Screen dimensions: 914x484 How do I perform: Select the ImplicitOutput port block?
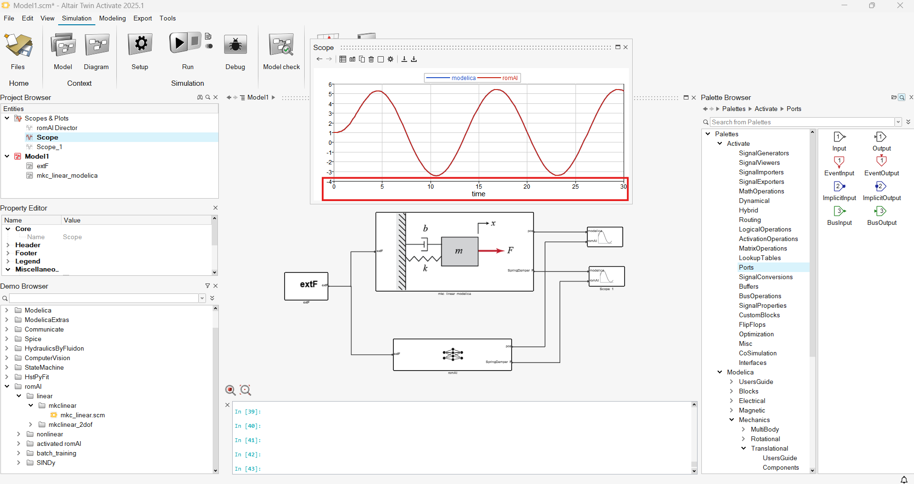(882, 191)
